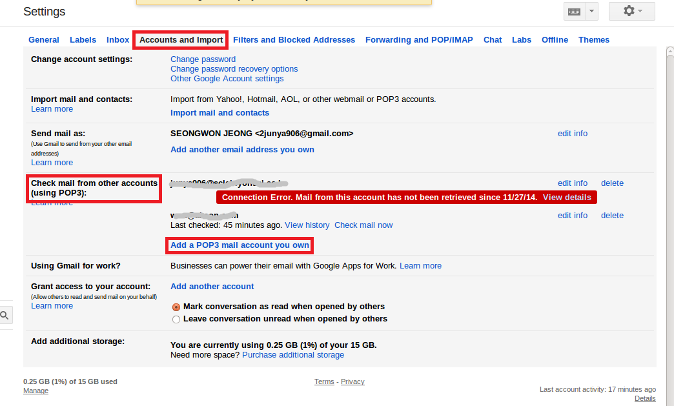Delete the account last checked 45 minutes ago
The image size is (674, 406).
pyautogui.click(x=612, y=216)
